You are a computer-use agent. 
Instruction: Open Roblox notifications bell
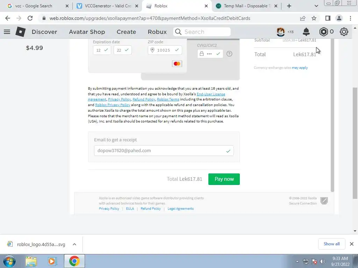[x=306, y=32]
